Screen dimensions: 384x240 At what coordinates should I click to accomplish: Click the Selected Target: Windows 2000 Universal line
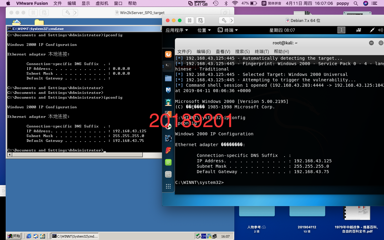[261, 74]
